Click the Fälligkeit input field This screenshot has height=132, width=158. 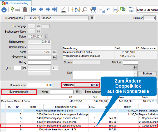coord(130,63)
